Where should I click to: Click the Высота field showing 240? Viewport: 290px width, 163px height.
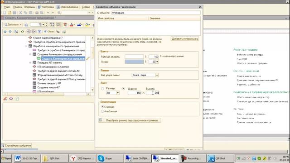coord(152,93)
